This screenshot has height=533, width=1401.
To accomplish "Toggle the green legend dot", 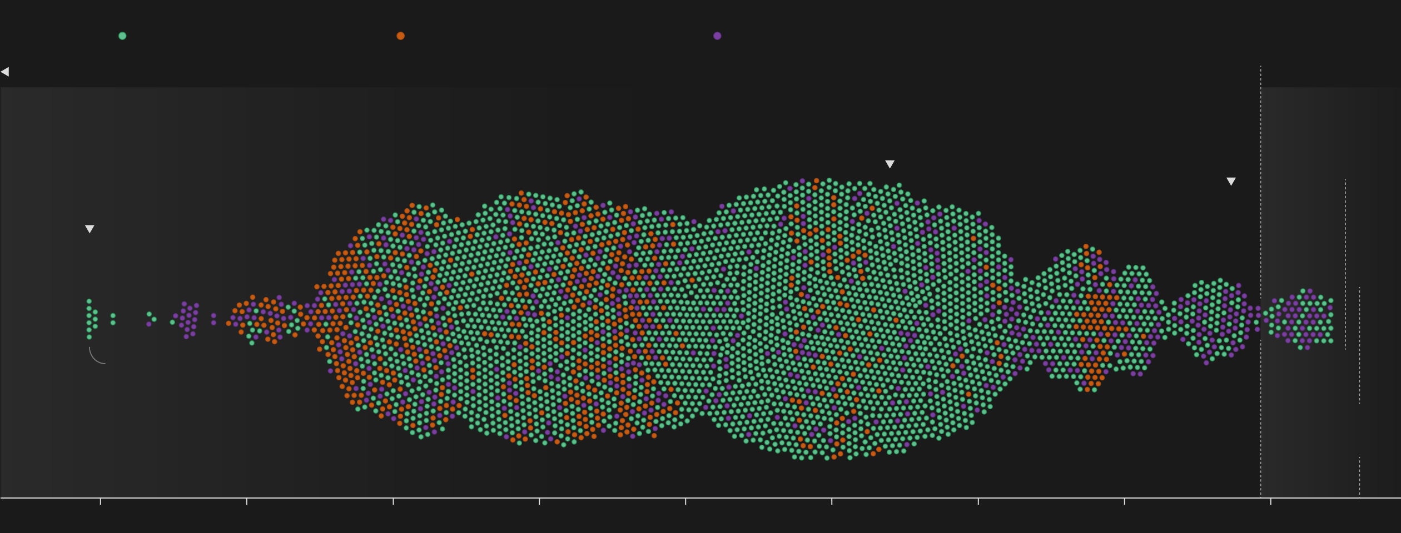I will click(122, 36).
